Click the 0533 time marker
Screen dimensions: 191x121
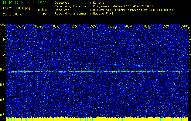(x=56, y=26)
